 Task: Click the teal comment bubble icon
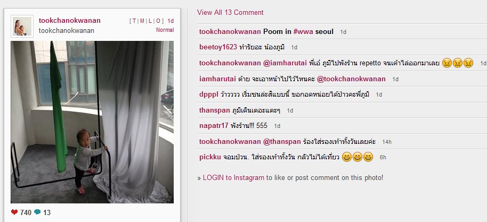click(37, 212)
